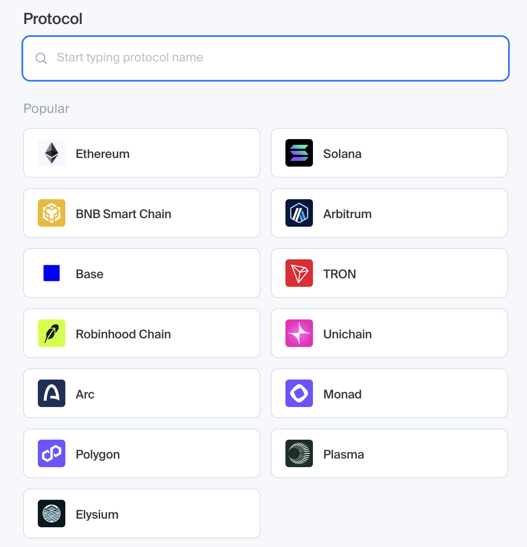Pick Plasma protocol label
This screenshot has height=547, width=527.
point(343,454)
